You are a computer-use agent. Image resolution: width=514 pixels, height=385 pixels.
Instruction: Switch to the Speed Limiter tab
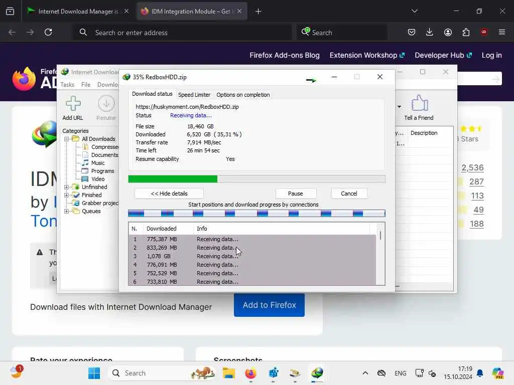pos(194,95)
